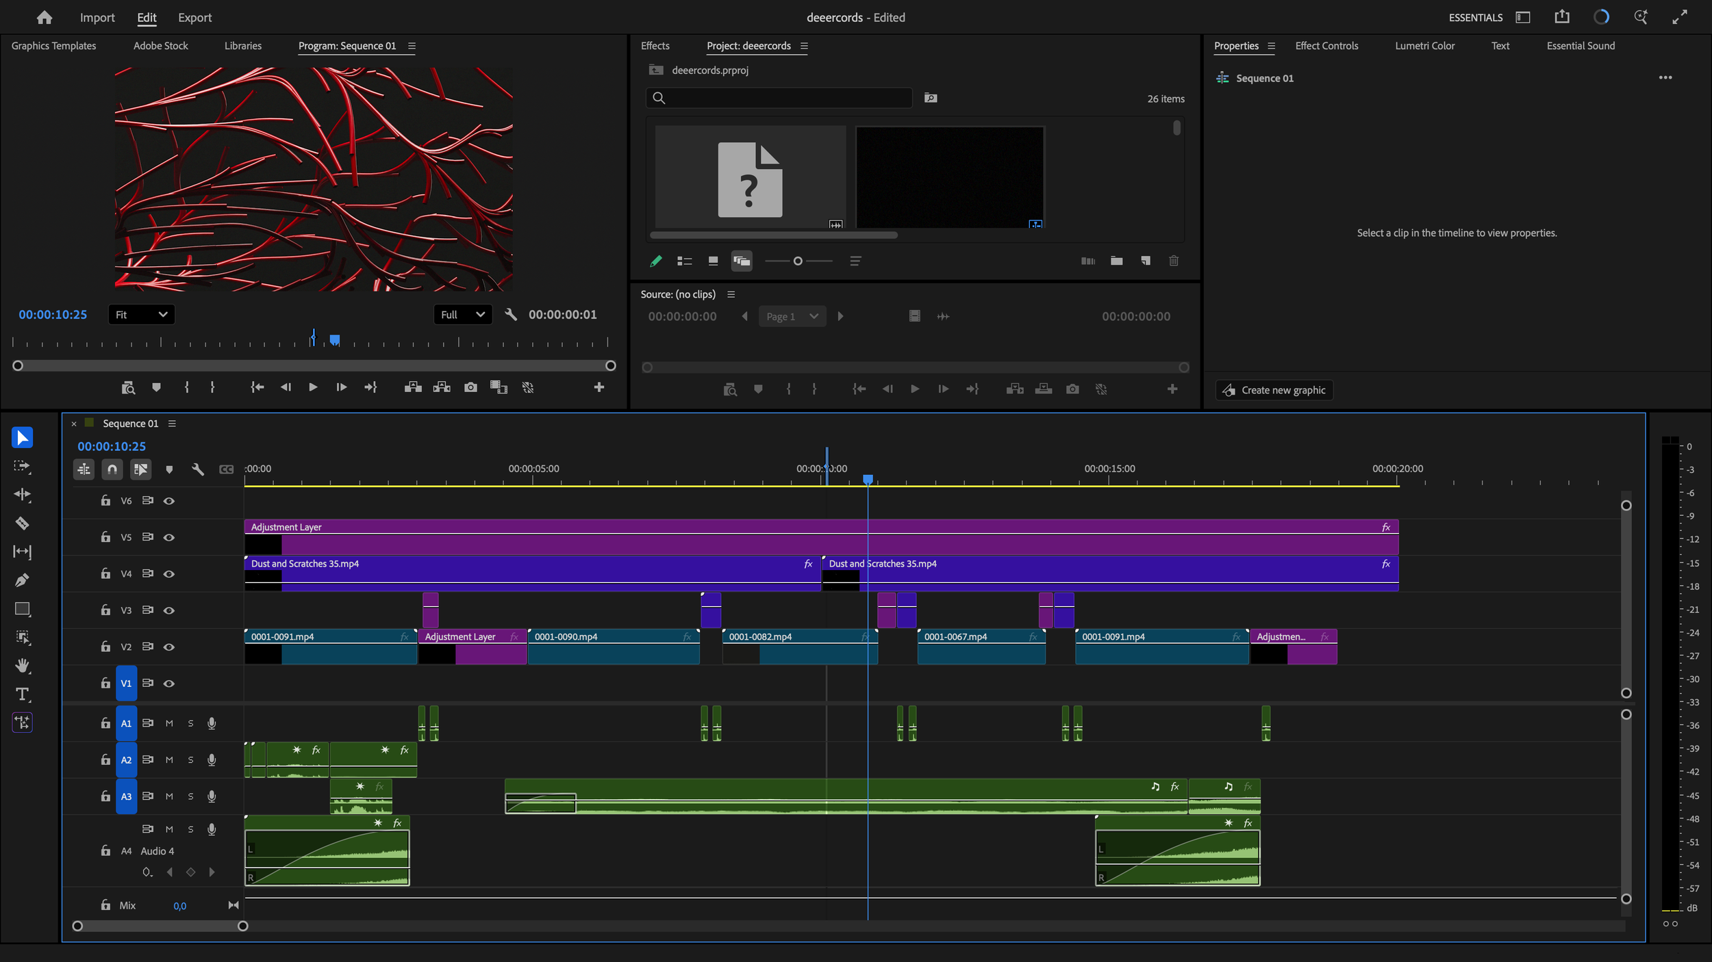The image size is (1712, 962).
Task: Select the Type tool
Action: pos(22,694)
